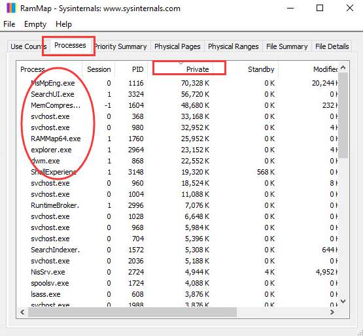
Task: Select the RAMMap64.exe process row
Action: coord(177,139)
